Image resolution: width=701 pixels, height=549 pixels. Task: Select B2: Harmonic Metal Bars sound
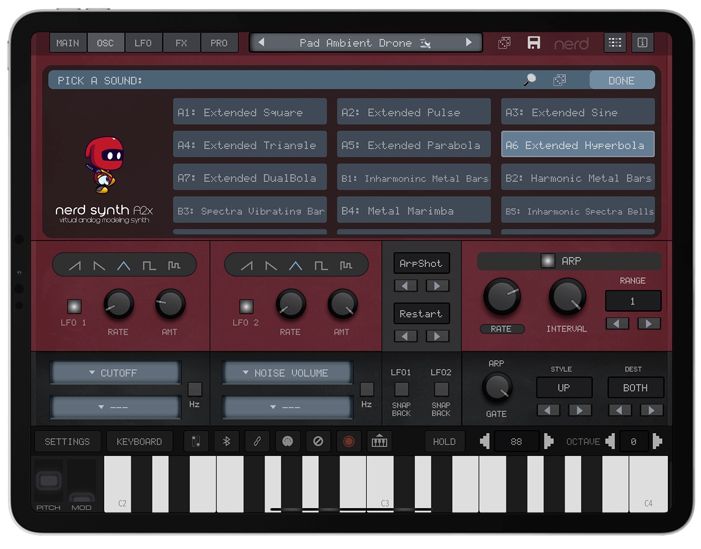click(578, 177)
